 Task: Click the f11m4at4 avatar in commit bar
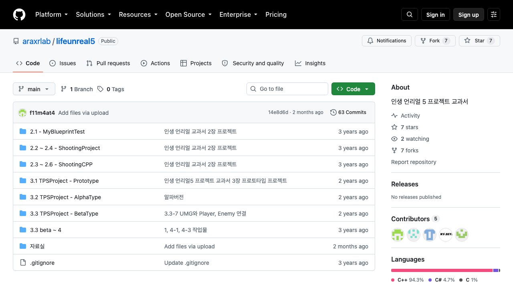tap(22, 113)
